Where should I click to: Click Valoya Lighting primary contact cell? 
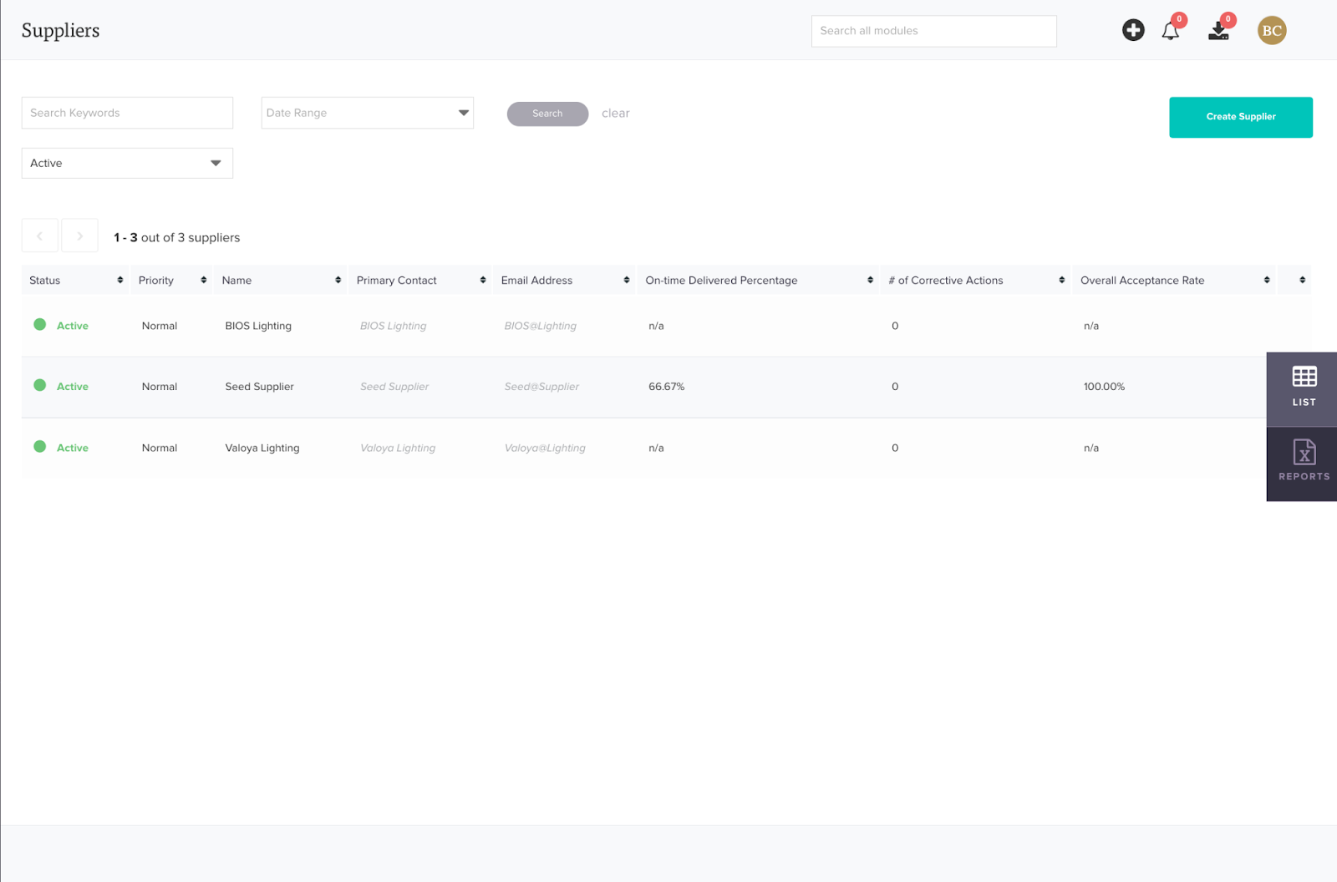click(x=398, y=448)
